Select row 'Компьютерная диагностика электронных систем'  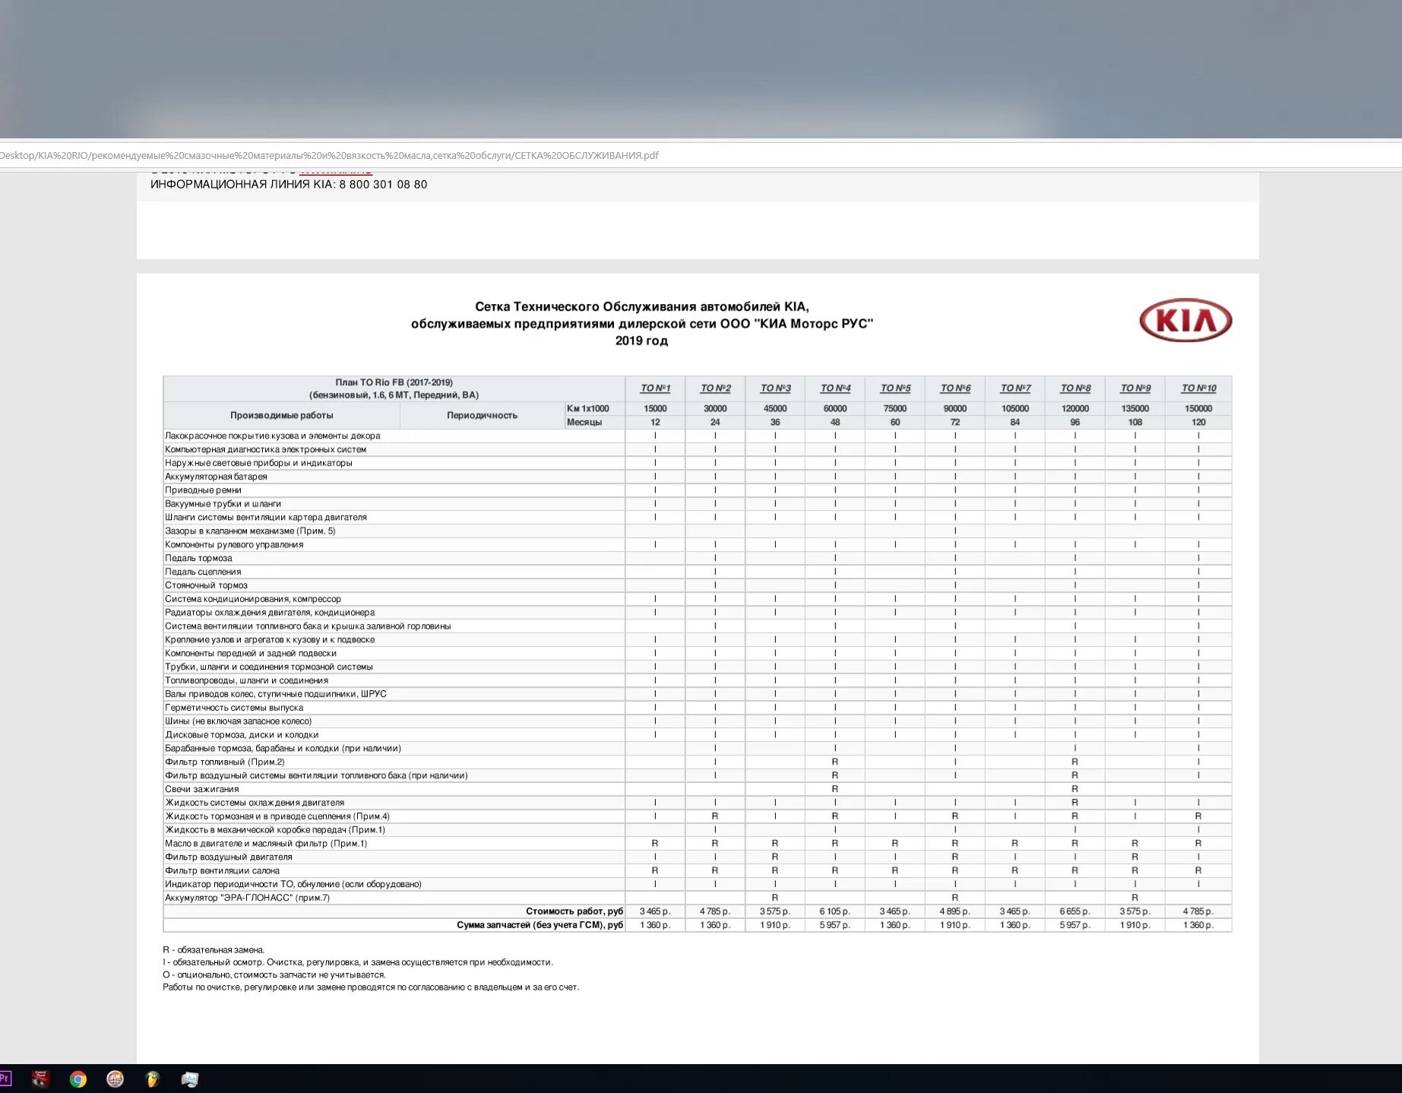pyautogui.click(x=697, y=449)
